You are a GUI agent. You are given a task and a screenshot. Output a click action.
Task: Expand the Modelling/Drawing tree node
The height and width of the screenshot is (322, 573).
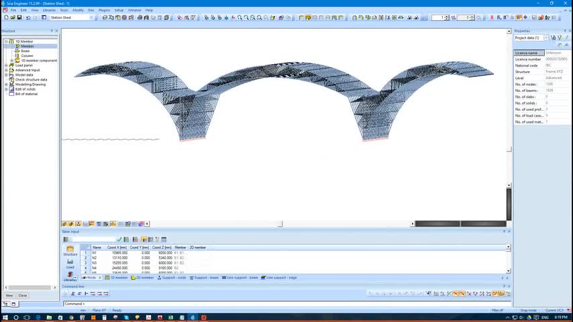[x=6, y=85]
